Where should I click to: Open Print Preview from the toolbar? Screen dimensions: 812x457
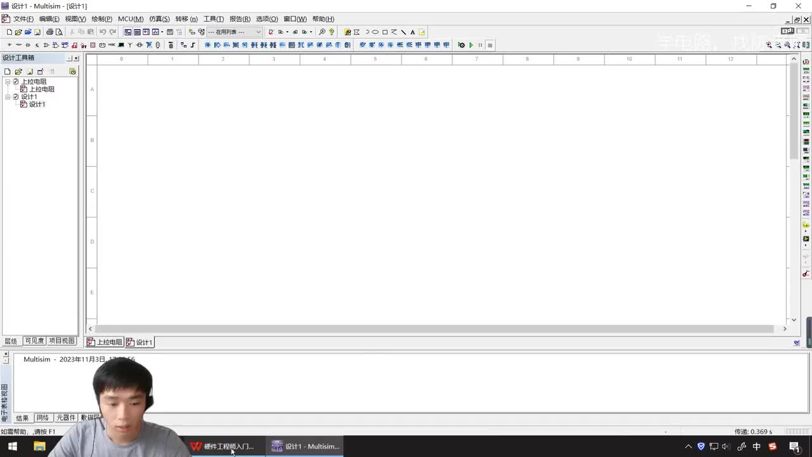pos(59,32)
